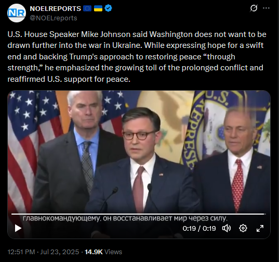Click the blue verified checkmark badge
Viewport: 279px width, 262px height.
108,8
